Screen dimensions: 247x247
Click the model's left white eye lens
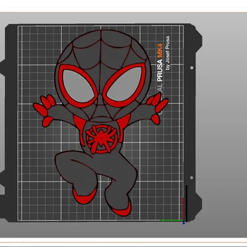[78, 86]
